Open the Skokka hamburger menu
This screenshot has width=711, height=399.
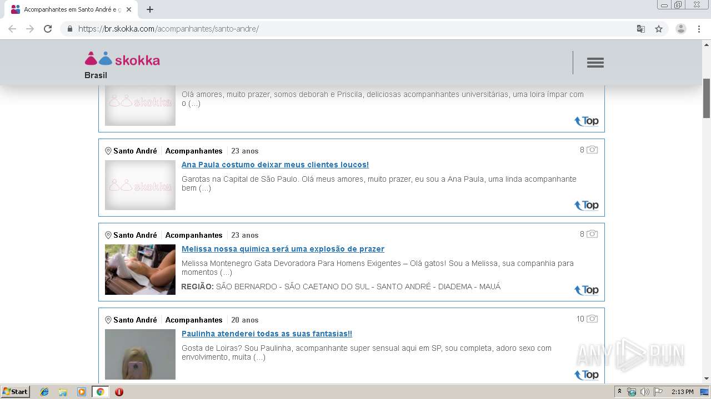[x=595, y=63]
